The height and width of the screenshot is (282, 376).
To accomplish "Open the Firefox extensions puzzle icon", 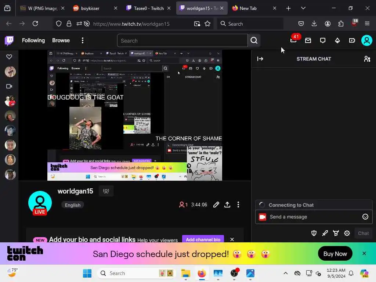I will point(341,23).
